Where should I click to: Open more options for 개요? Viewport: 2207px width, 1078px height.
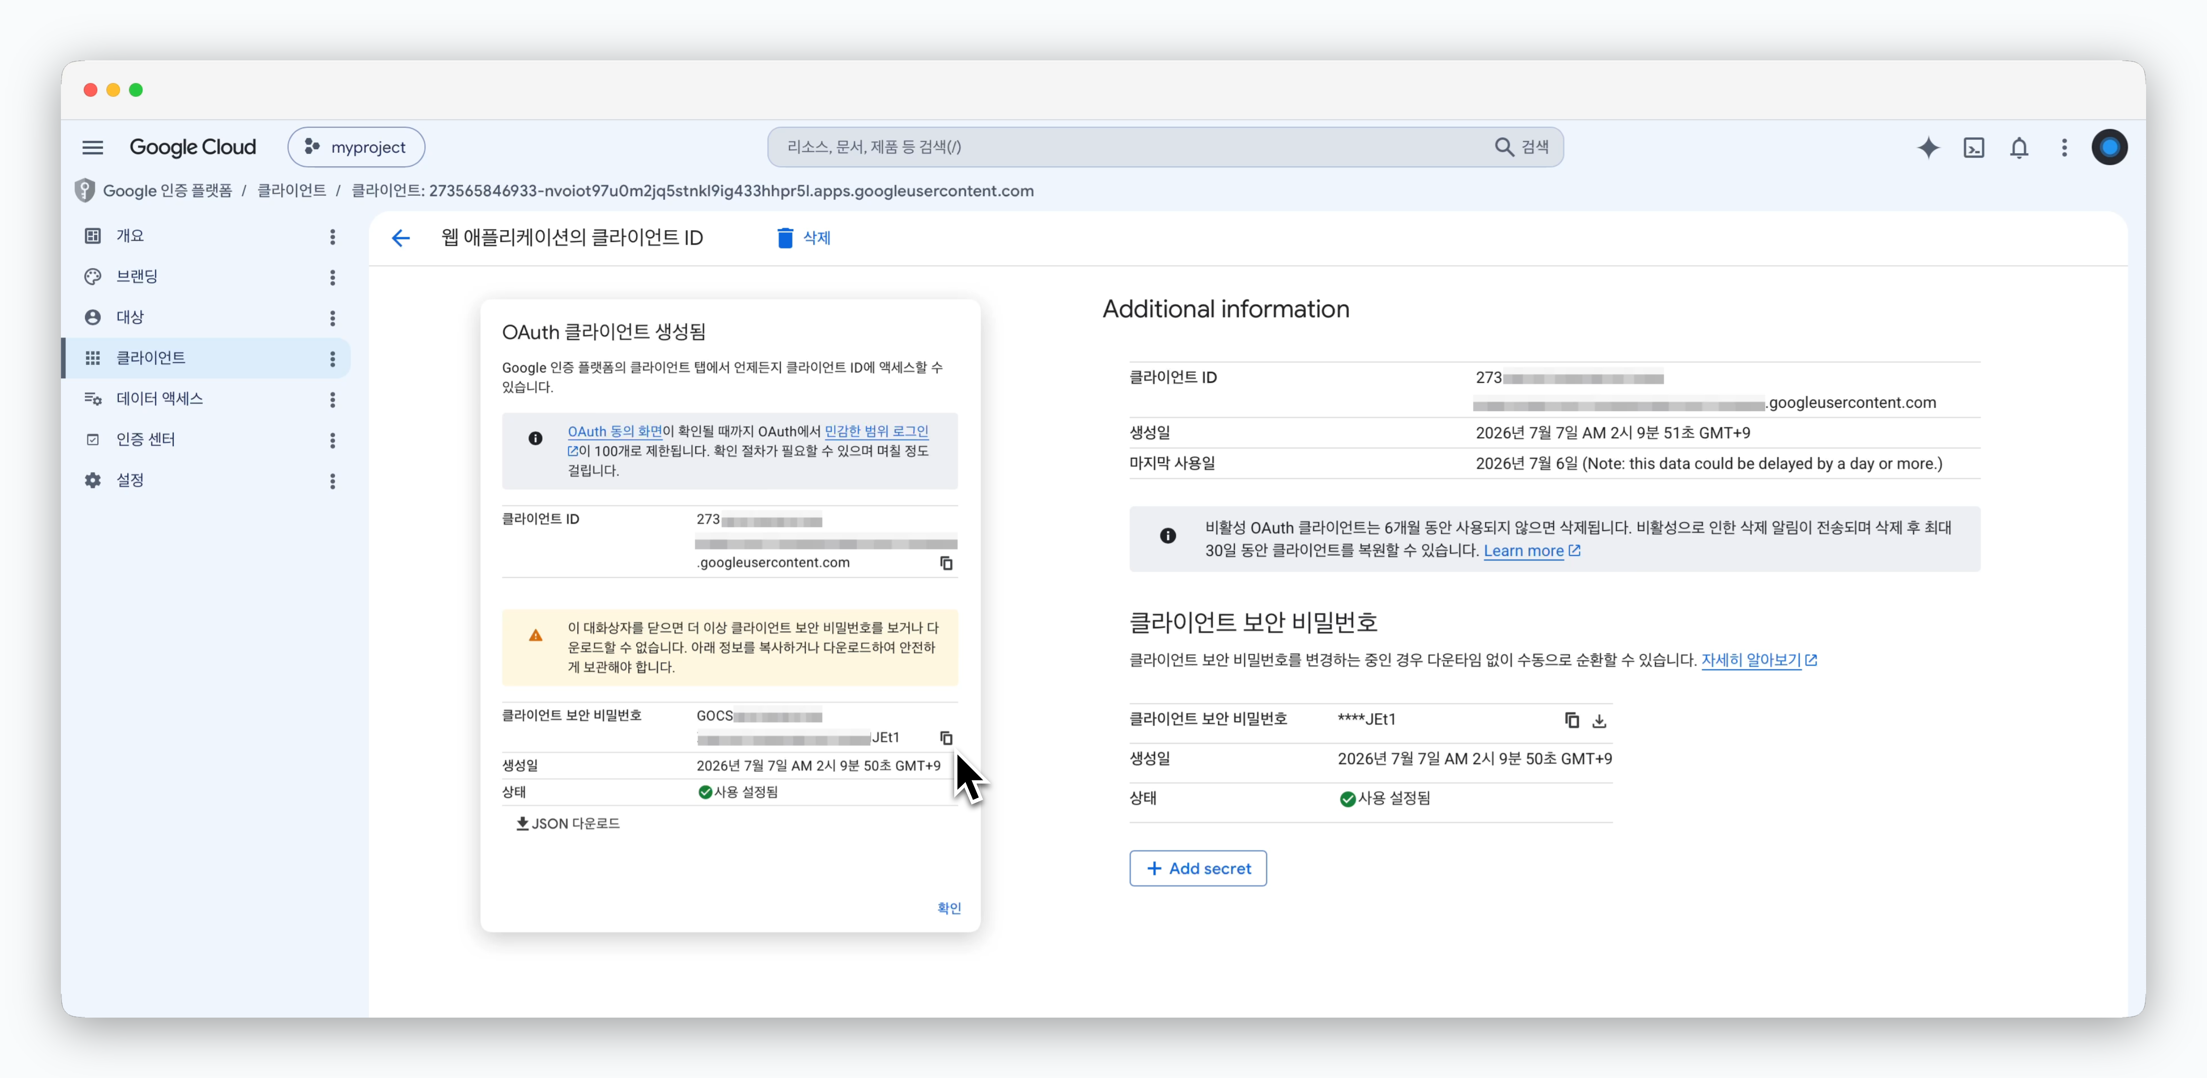(x=333, y=237)
